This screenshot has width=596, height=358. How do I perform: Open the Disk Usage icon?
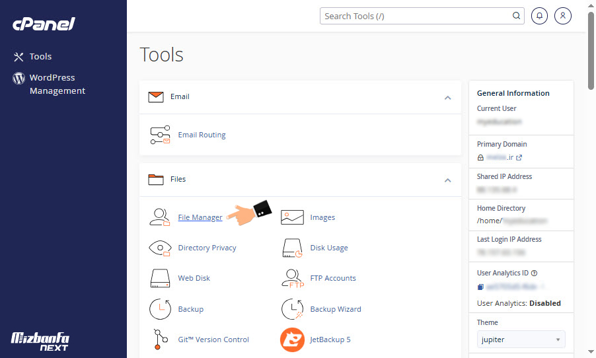pyautogui.click(x=292, y=248)
